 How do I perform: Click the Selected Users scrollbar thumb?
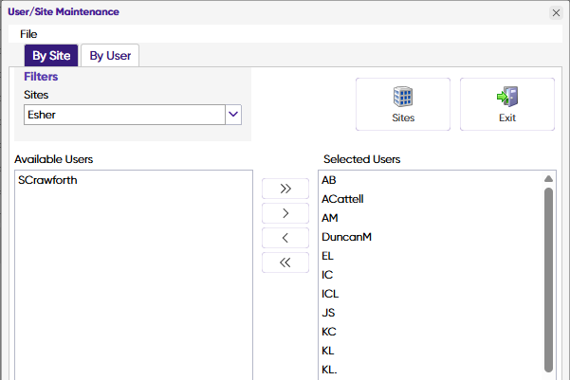(x=548, y=275)
